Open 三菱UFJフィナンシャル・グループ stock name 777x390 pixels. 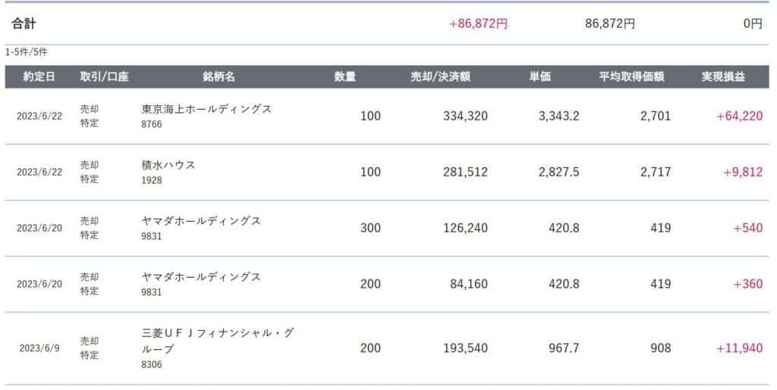pos(218,341)
